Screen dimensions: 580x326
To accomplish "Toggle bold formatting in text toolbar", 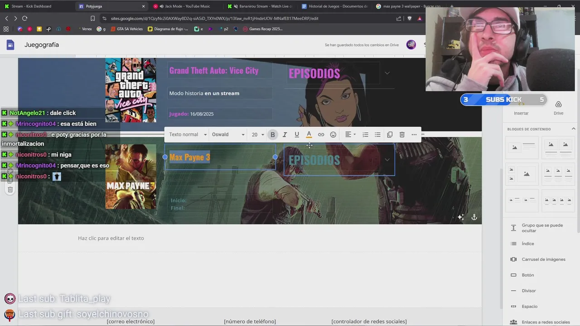I will point(273,134).
